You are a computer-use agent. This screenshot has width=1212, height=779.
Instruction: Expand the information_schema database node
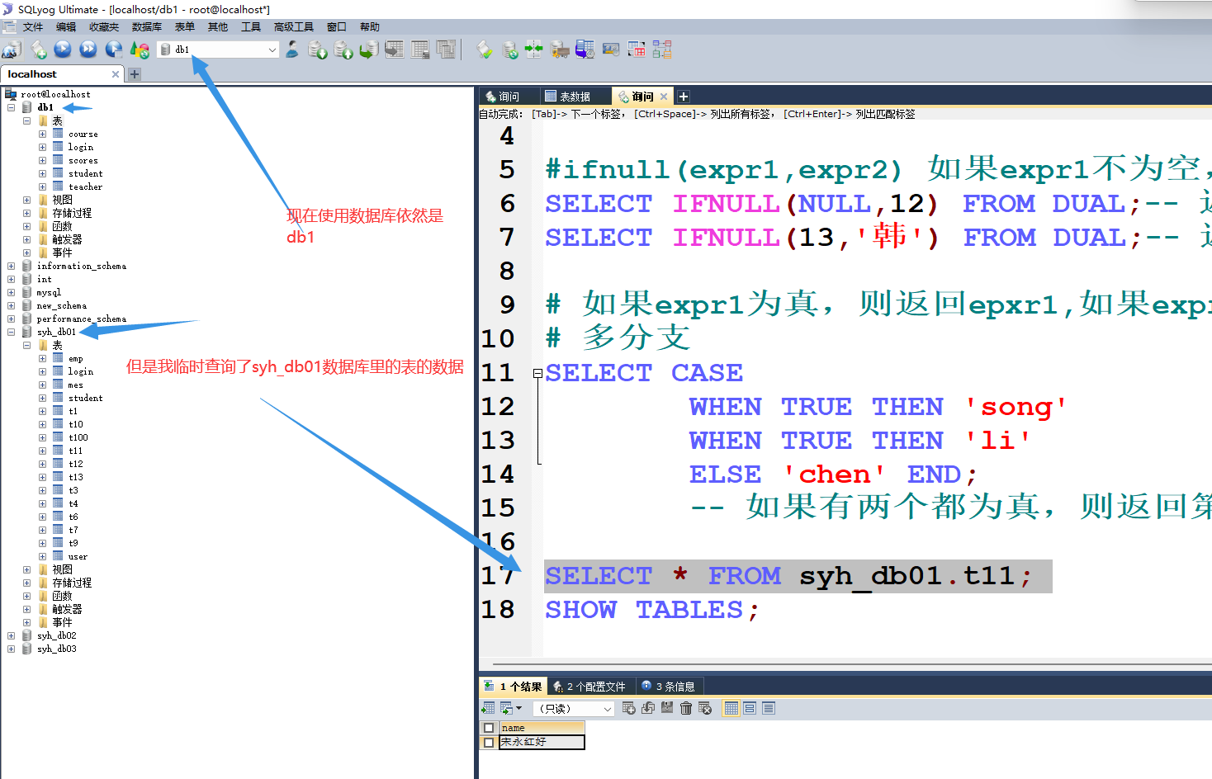[x=11, y=266]
